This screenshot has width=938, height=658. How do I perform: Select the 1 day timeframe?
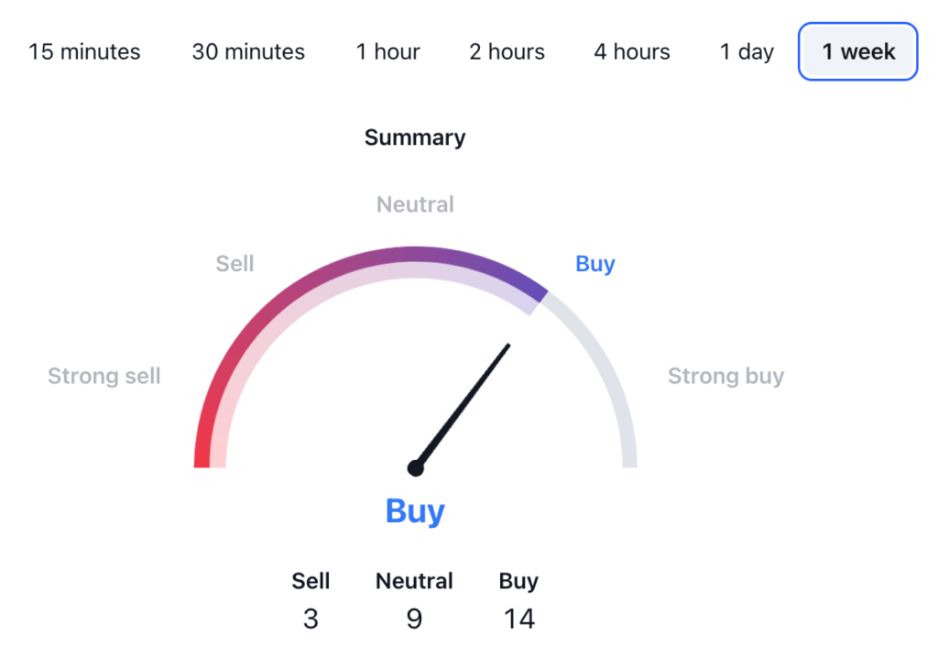[x=747, y=51]
